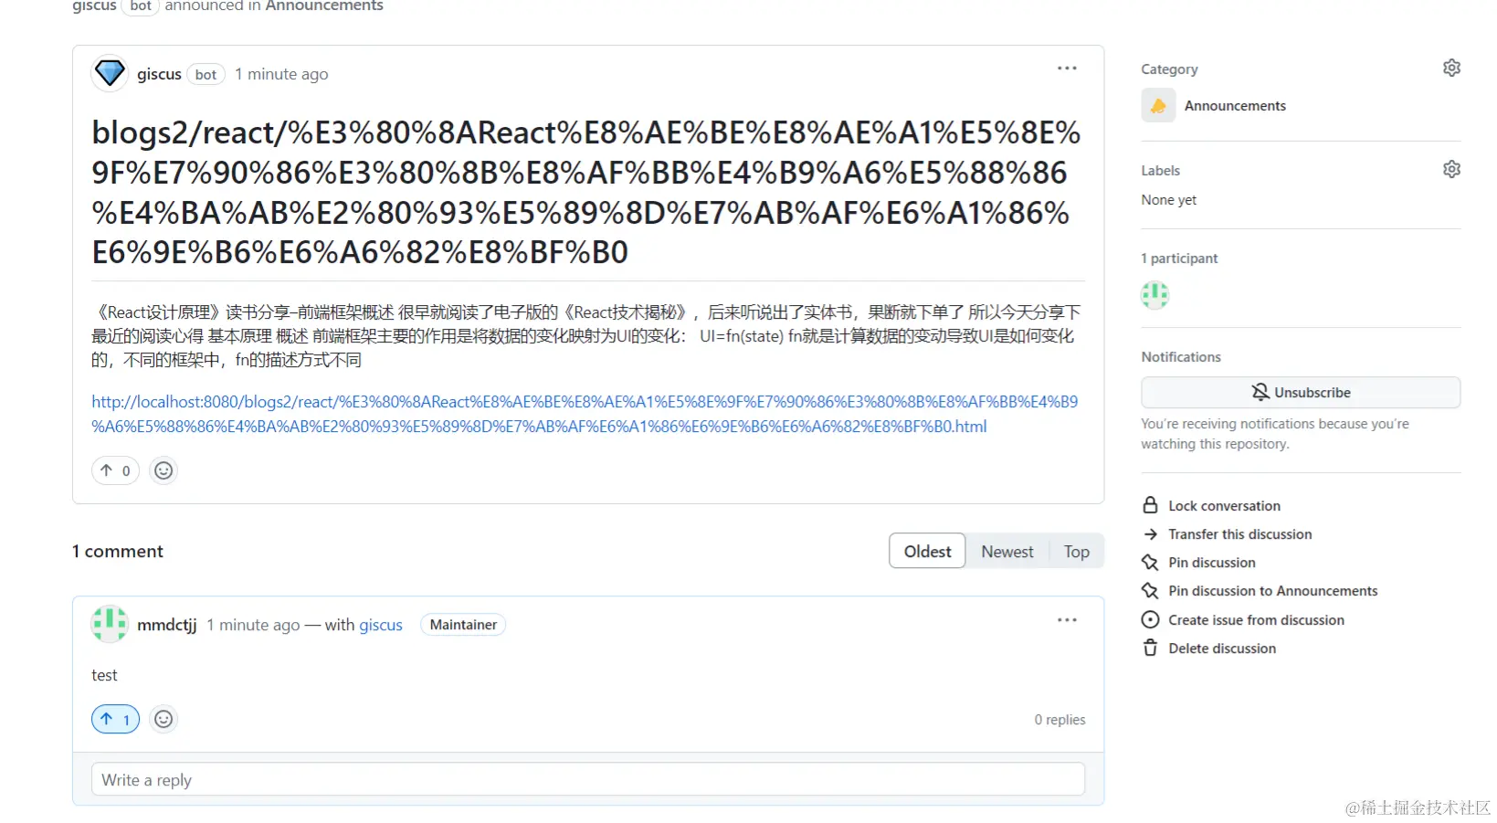Unsubscribe from notifications

pyautogui.click(x=1301, y=393)
